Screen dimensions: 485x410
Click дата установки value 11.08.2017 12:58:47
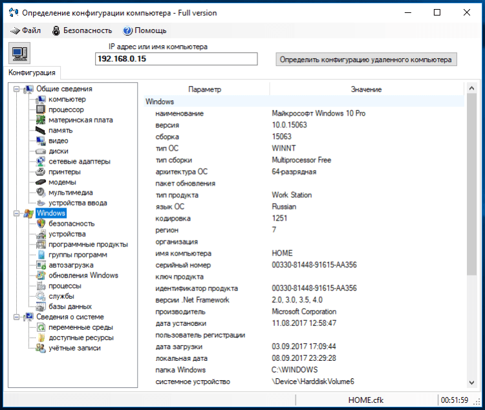point(304,323)
